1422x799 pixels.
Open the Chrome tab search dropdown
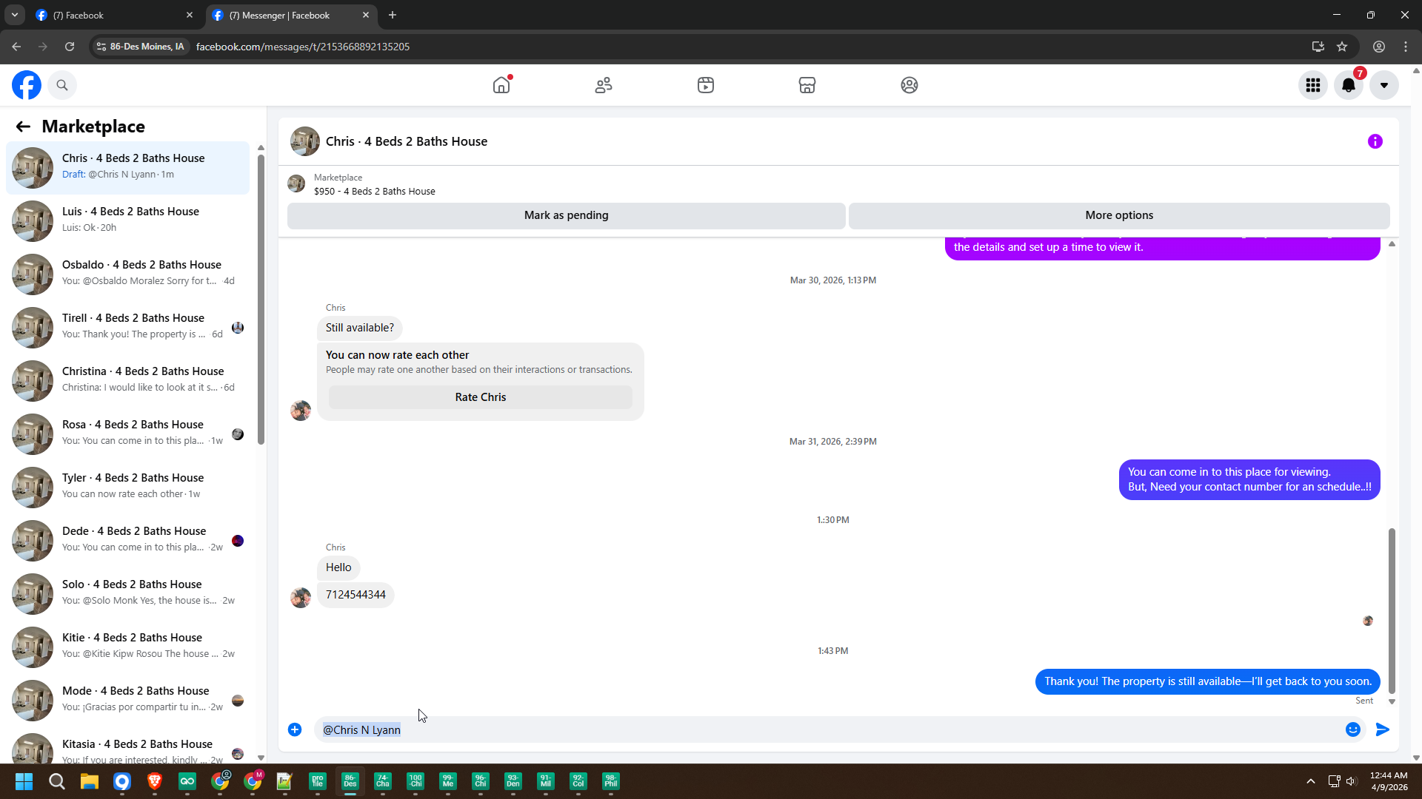click(14, 15)
